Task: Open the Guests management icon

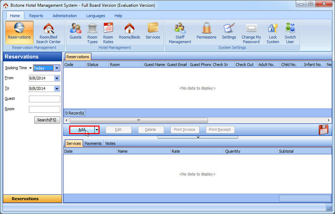Action: [x=75, y=32]
